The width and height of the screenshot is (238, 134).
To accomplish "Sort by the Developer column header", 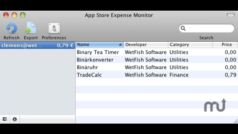I will (x=146, y=45).
